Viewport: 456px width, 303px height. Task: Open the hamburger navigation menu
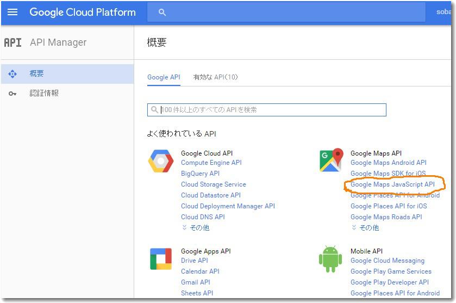coord(12,12)
